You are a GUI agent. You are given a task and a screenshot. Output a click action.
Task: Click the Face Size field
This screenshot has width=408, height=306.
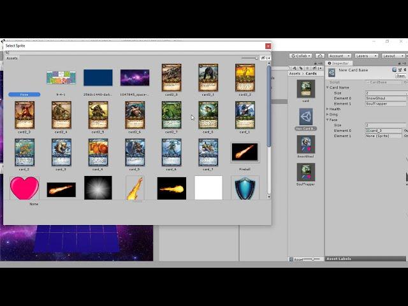386,125
